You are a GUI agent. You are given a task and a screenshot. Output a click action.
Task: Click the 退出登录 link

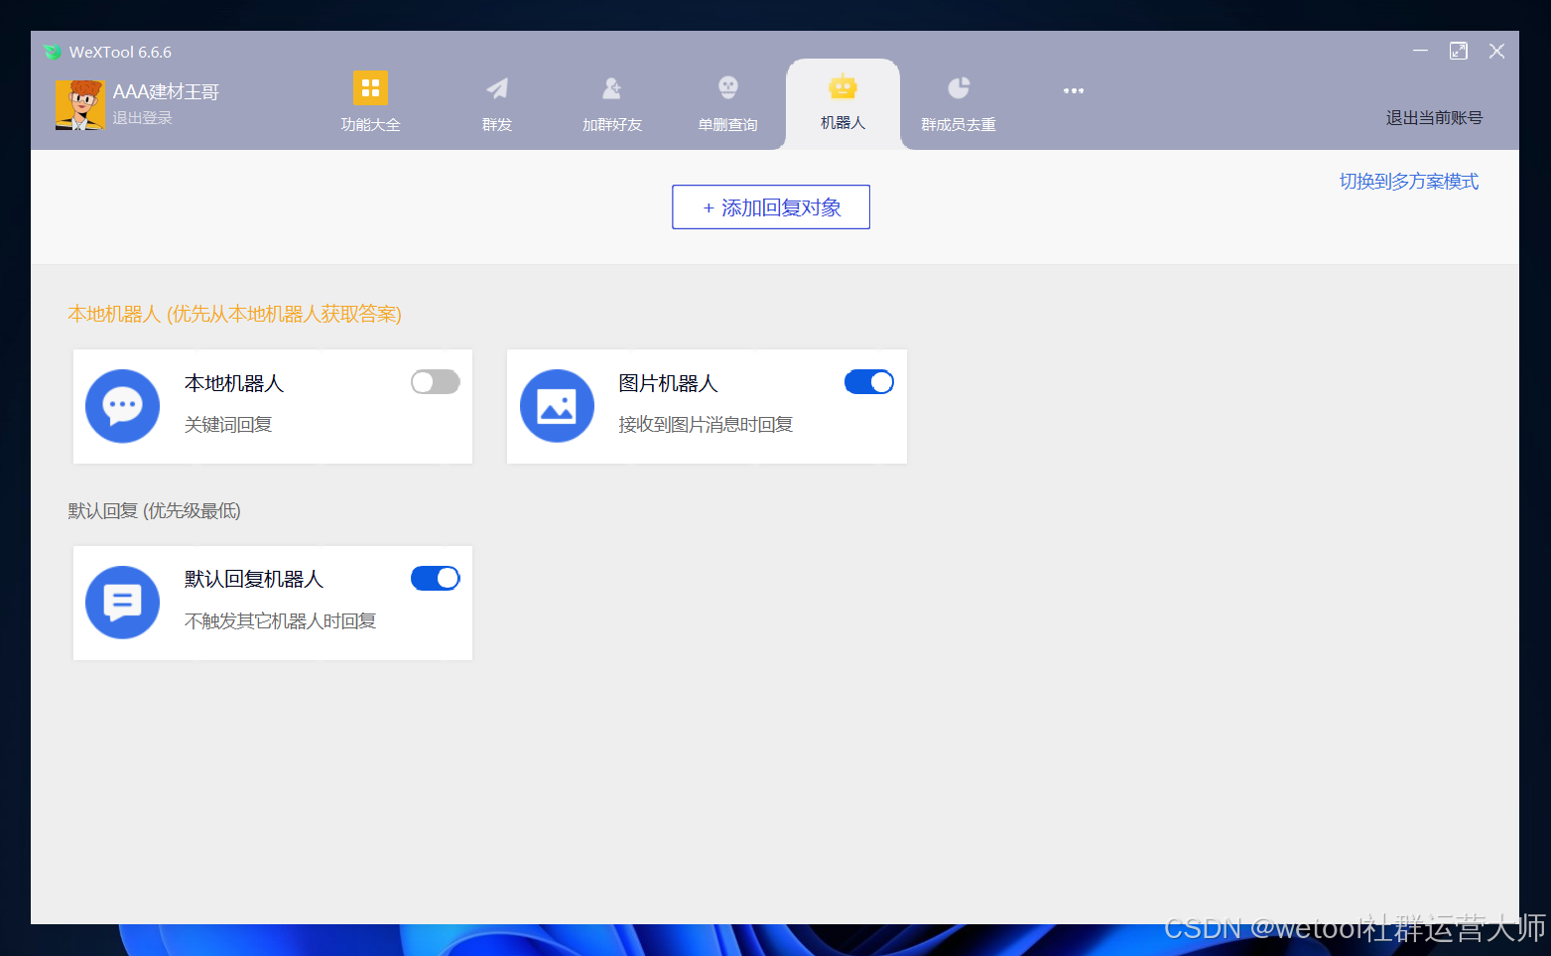(142, 117)
